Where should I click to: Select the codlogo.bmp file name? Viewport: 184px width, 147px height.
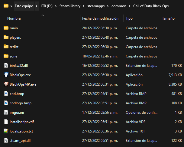pos(21,103)
